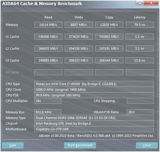The width and height of the screenshot is (160, 152).
Task: Click the Save button
Action: pyautogui.click(x=13, y=145)
